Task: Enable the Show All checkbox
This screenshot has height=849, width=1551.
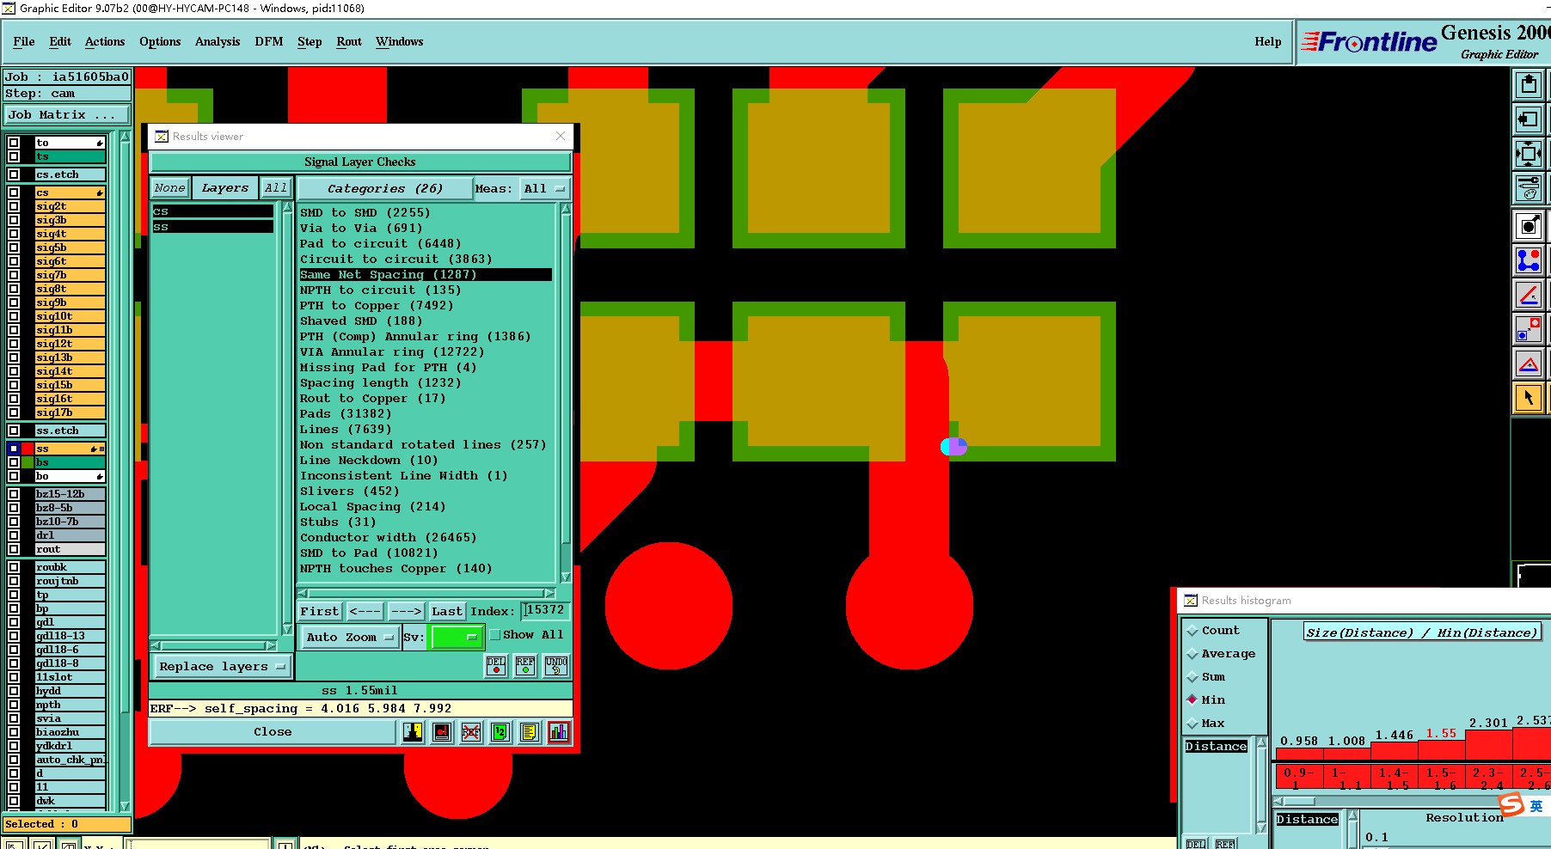Action: click(495, 635)
